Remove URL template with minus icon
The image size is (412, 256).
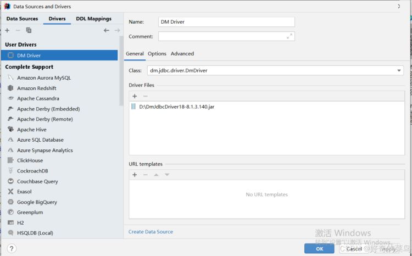point(146,175)
